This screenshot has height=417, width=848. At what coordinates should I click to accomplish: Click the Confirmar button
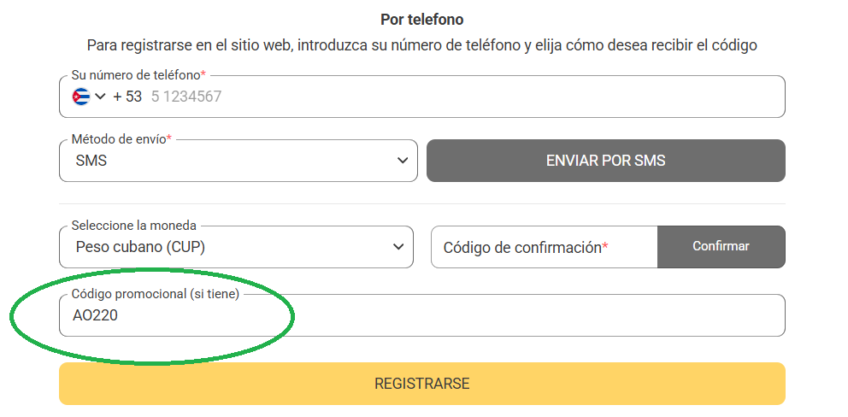(x=721, y=247)
